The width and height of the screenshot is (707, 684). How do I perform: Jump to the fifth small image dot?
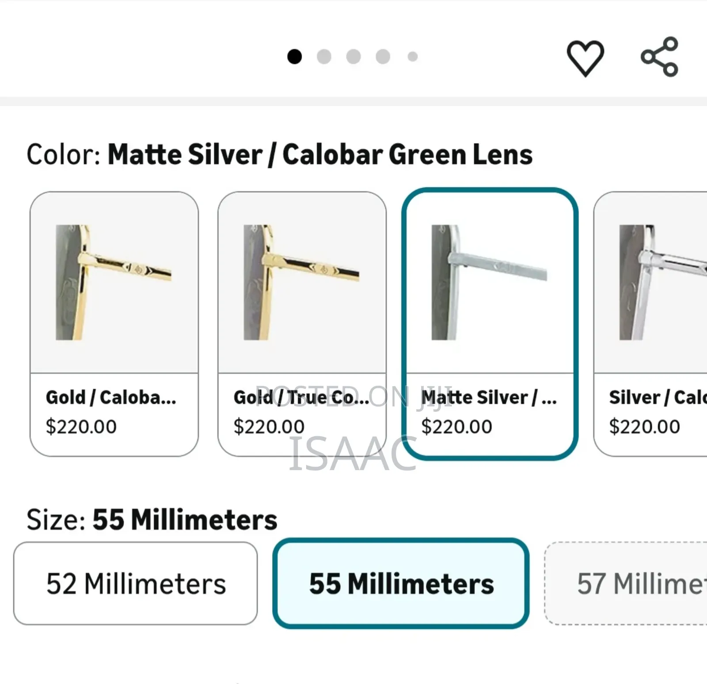[413, 57]
